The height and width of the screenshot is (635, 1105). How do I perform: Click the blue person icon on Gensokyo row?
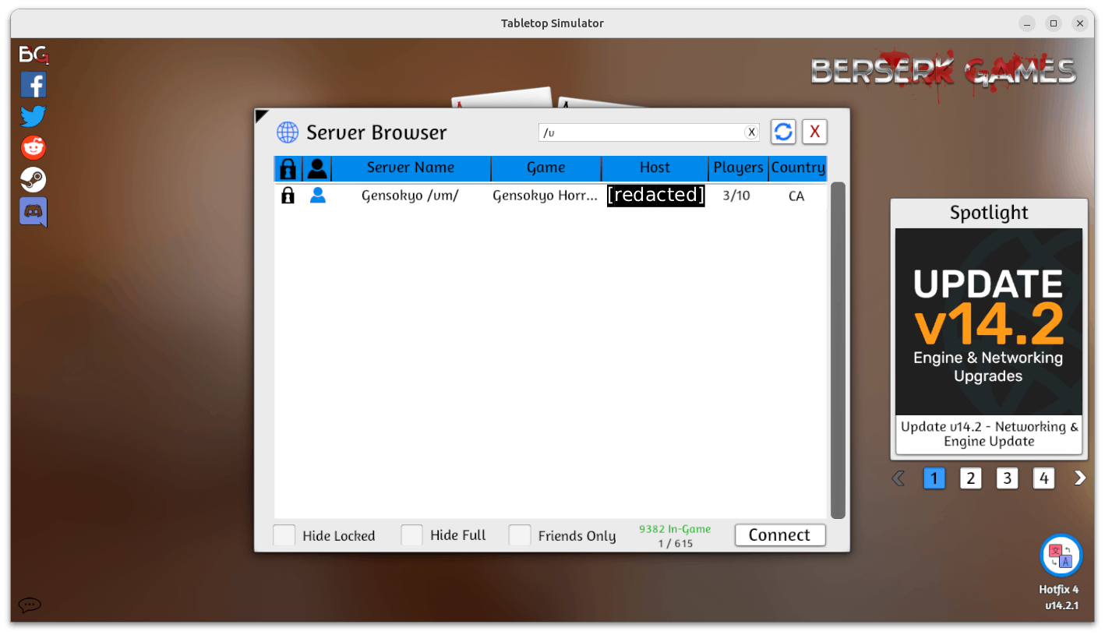coord(317,196)
